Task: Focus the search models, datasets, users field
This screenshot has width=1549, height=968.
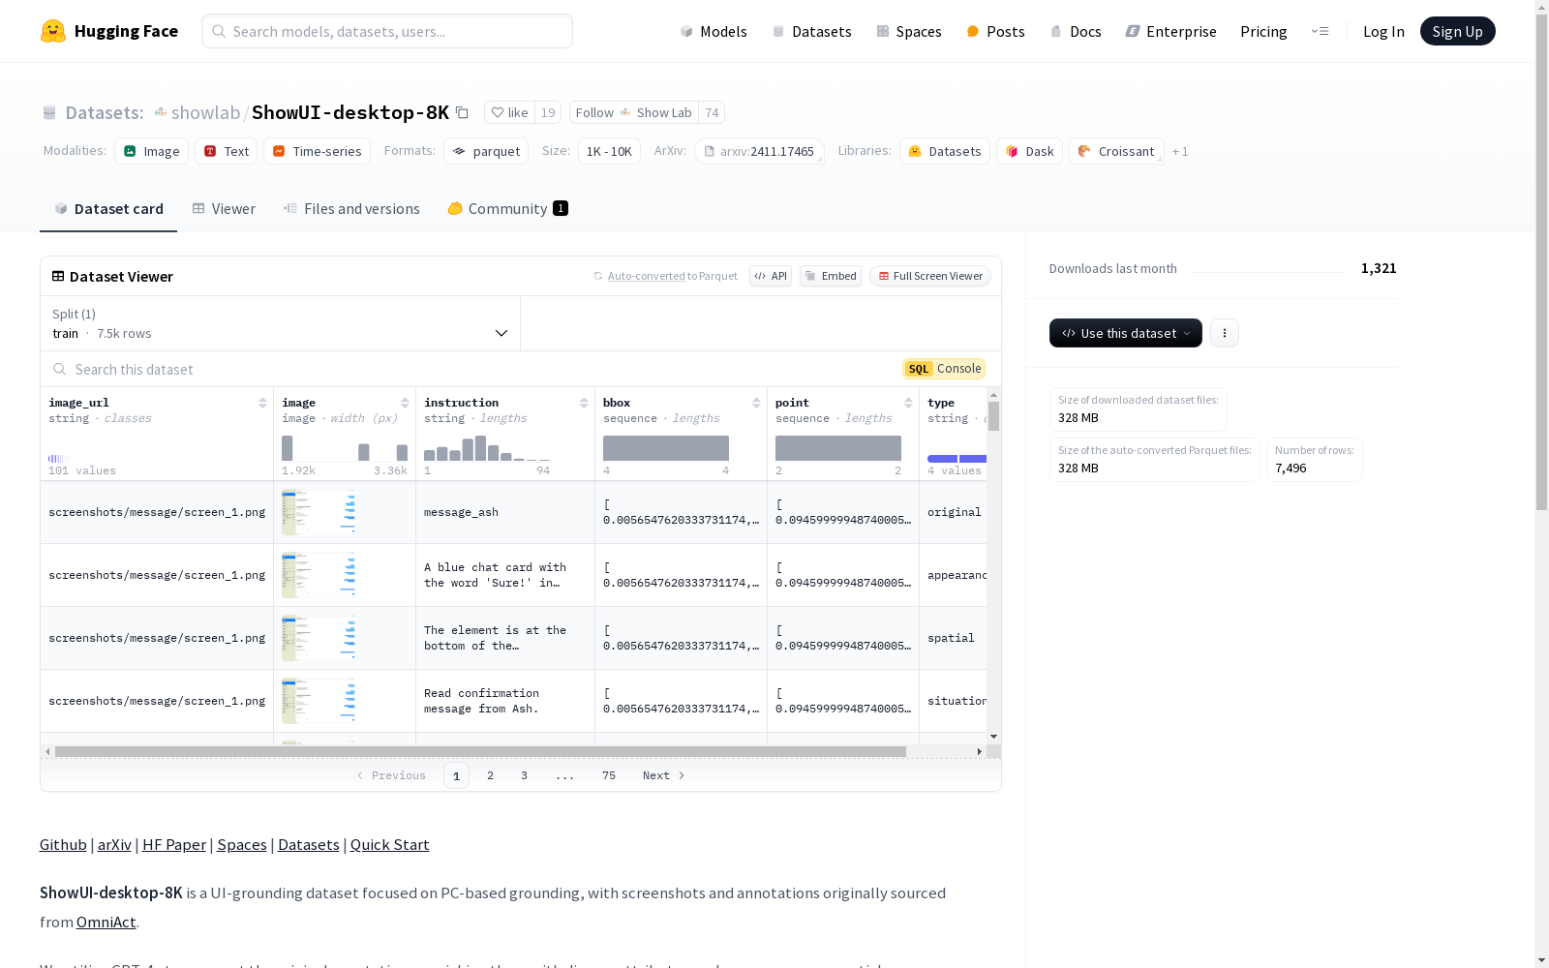Action: click(x=387, y=31)
